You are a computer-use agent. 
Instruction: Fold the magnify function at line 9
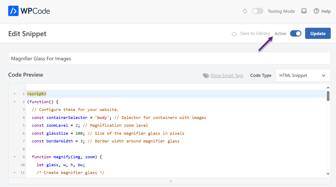point(14,157)
